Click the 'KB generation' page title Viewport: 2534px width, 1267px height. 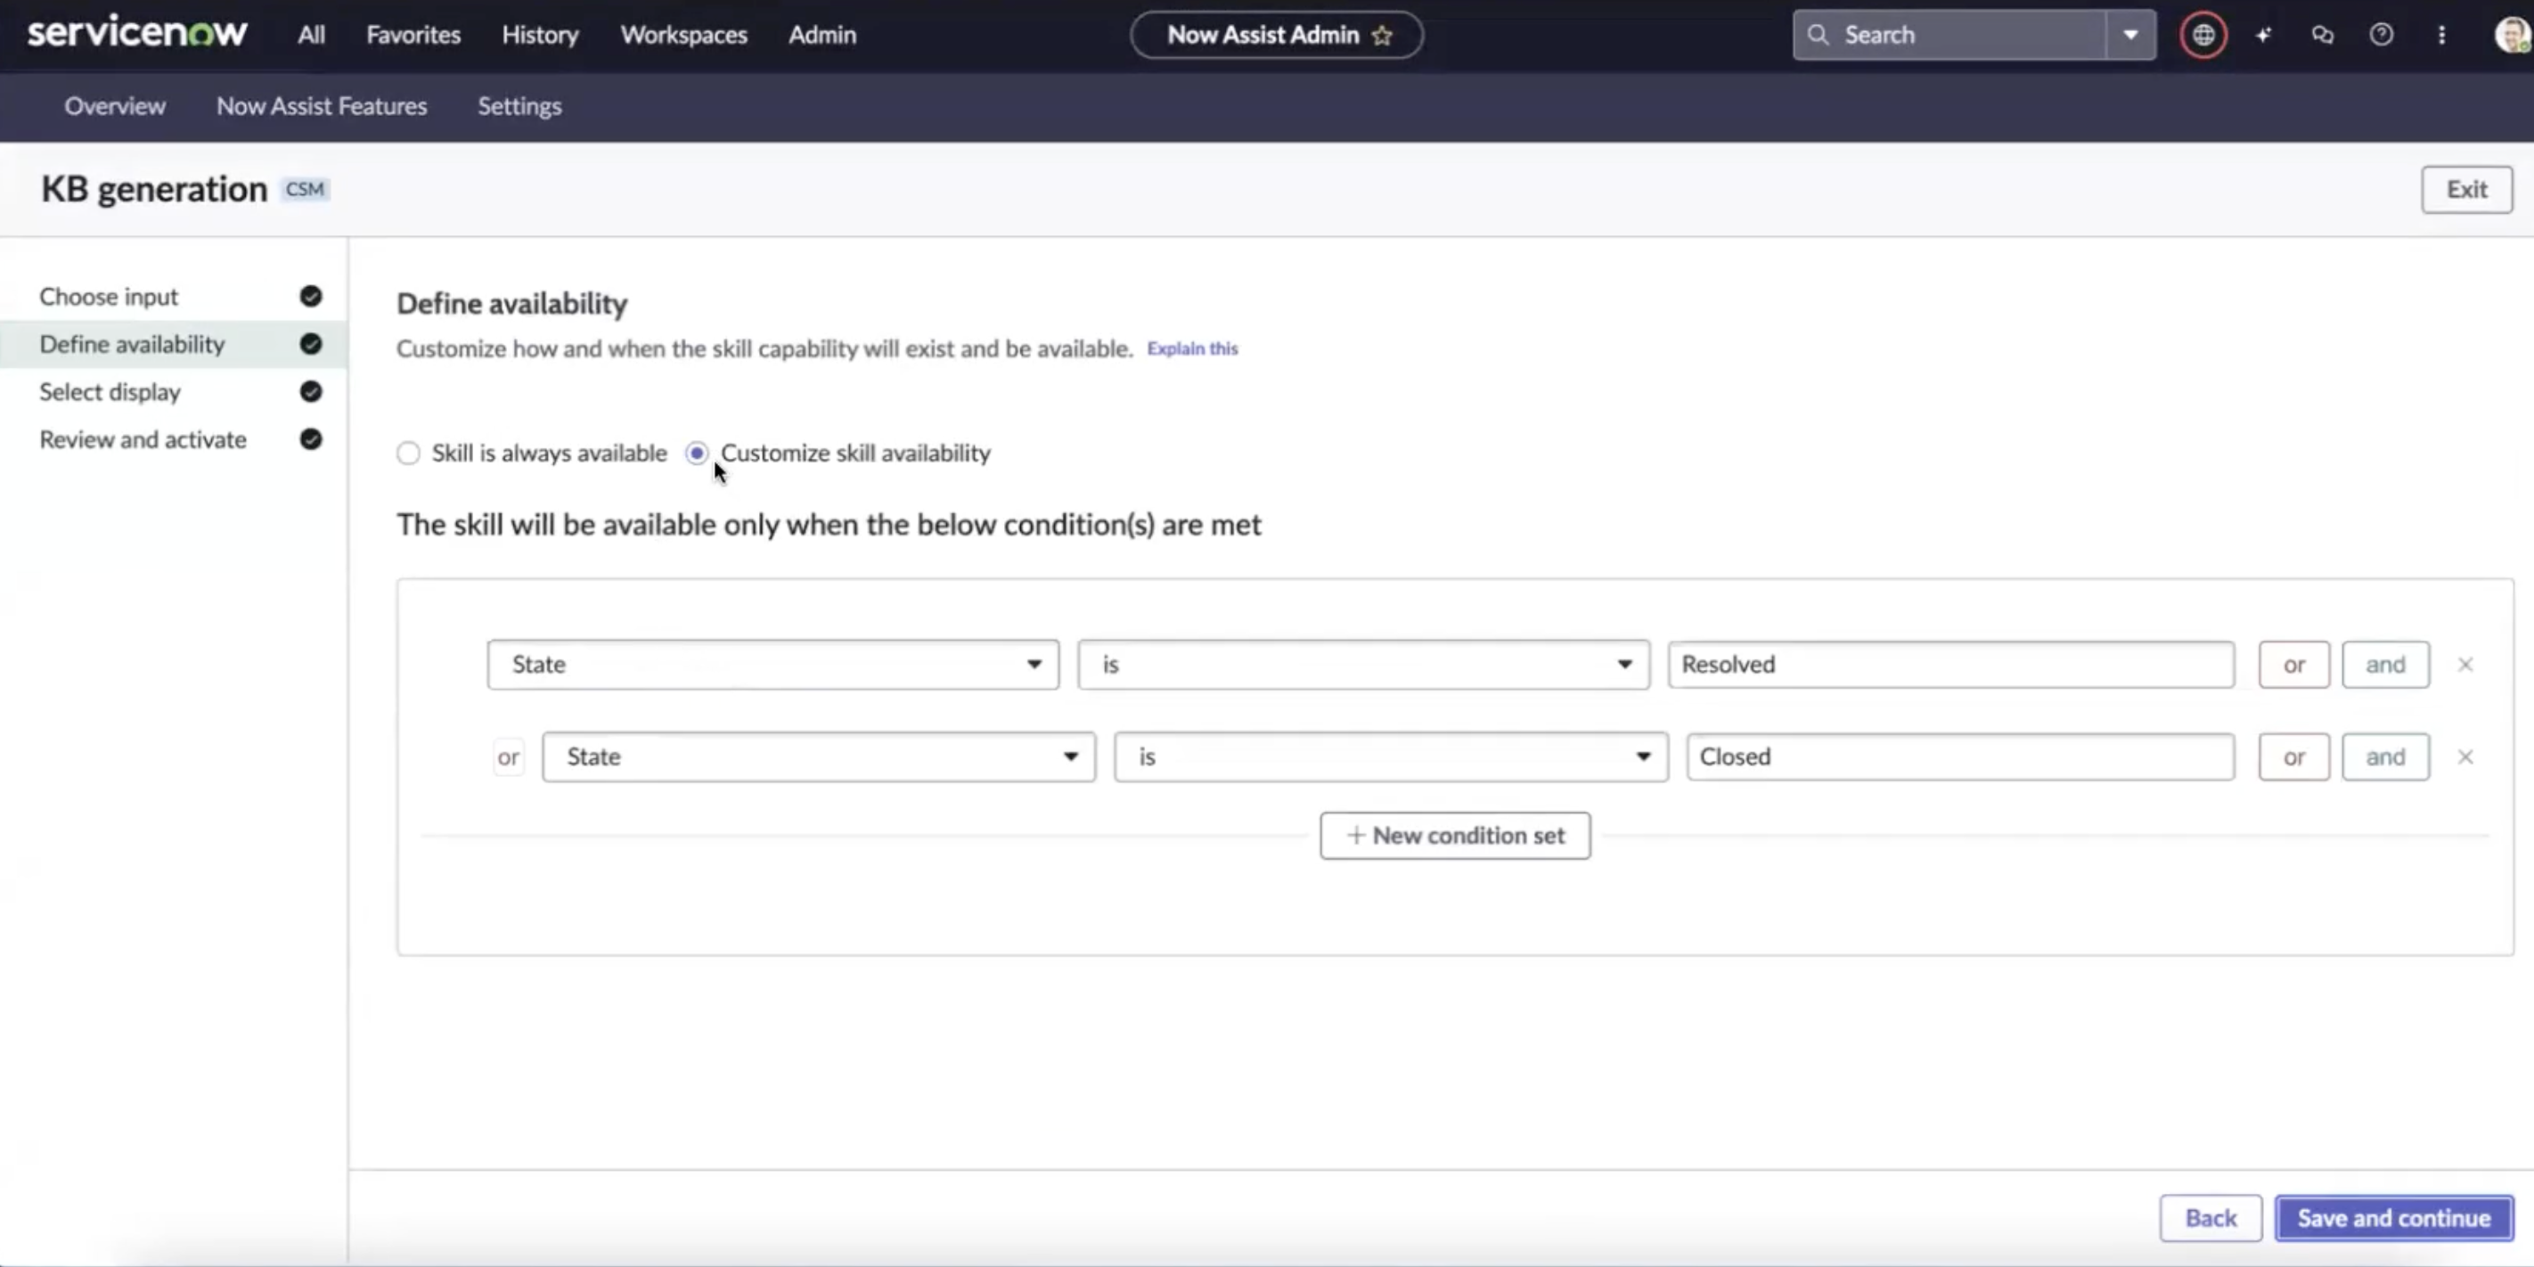click(x=153, y=189)
